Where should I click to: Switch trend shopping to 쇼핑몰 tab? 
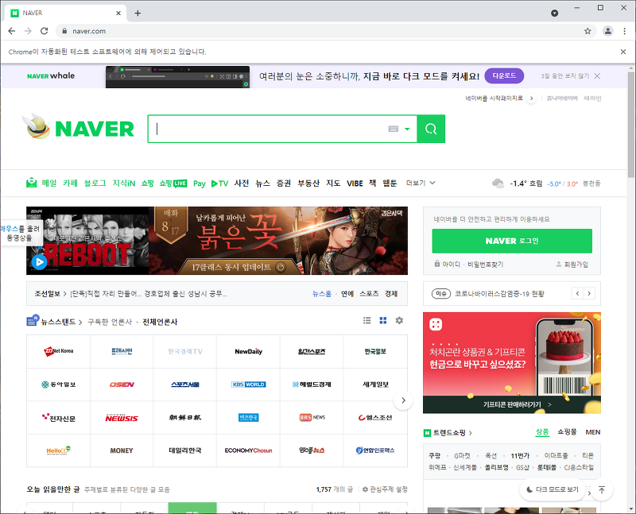(567, 432)
